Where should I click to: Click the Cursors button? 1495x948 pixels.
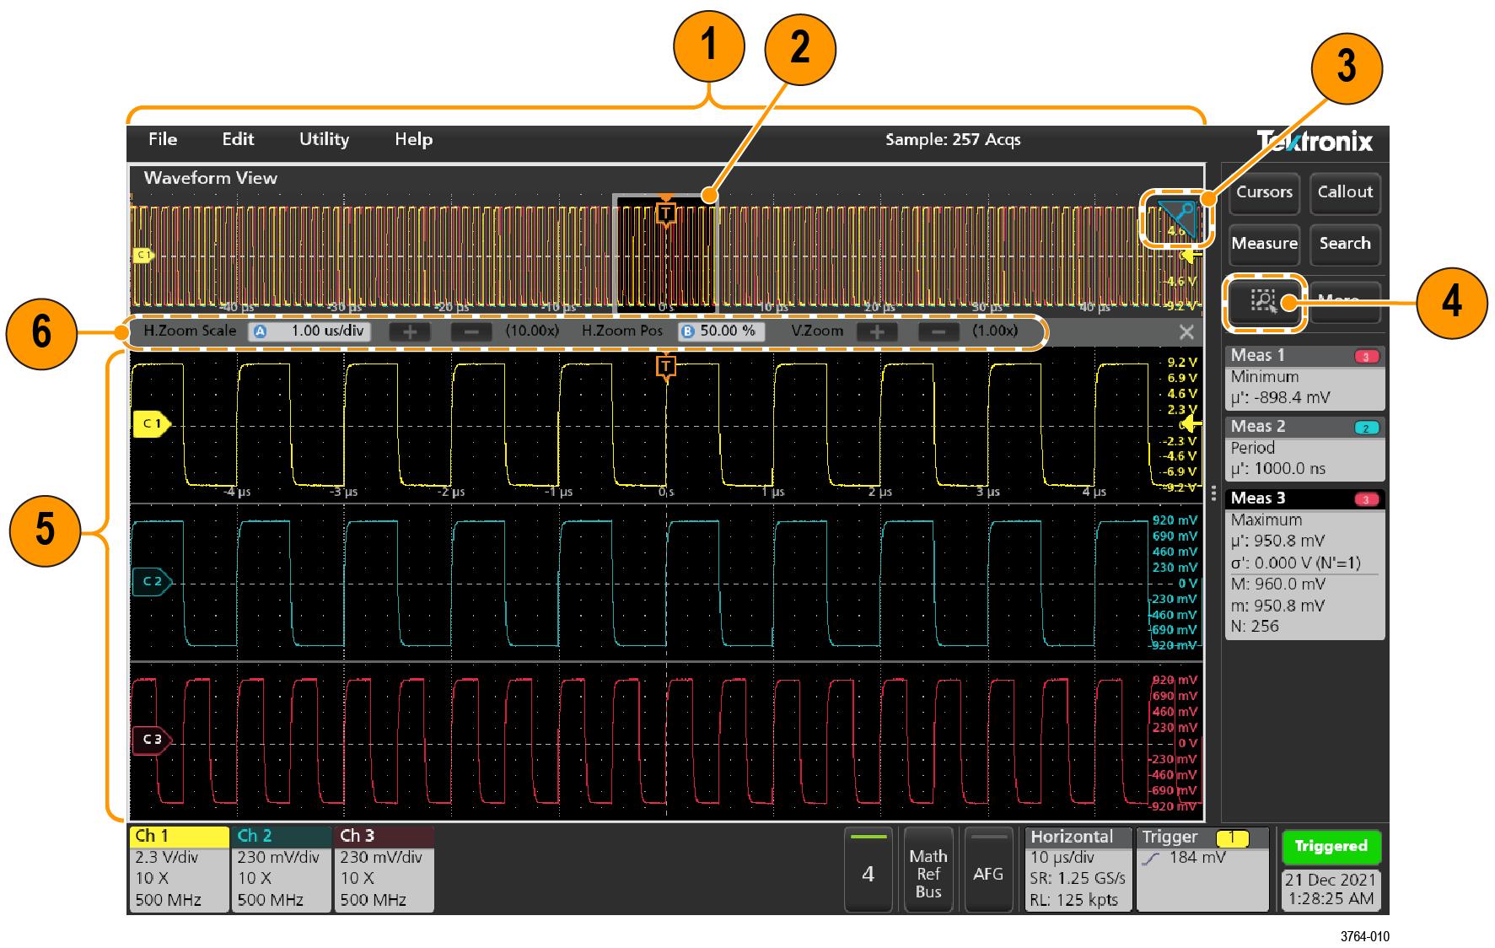tap(1263, 192)
